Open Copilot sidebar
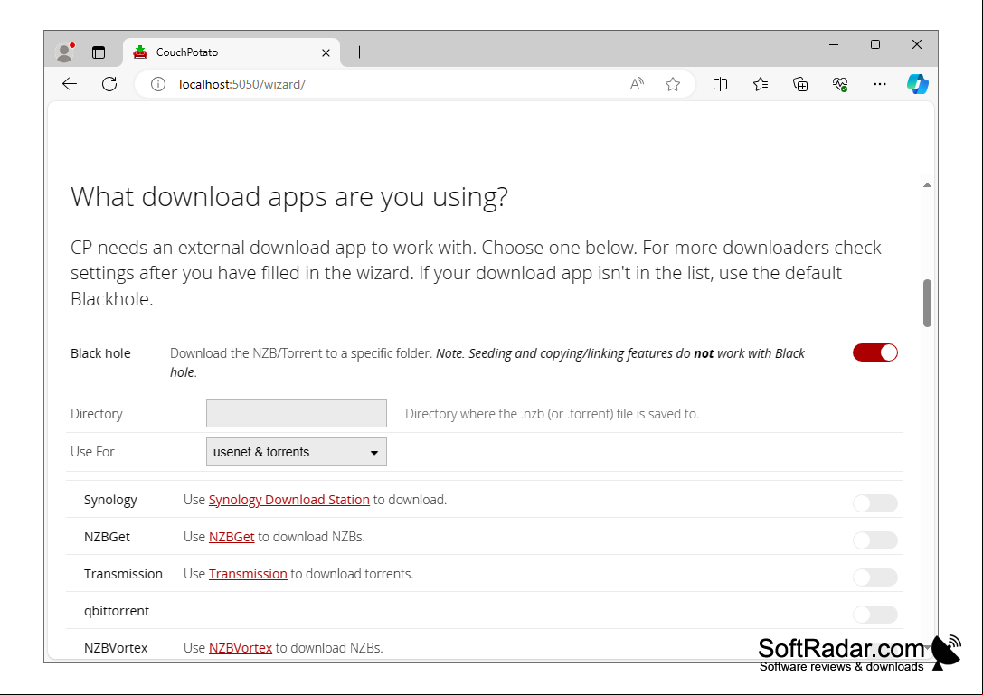Viewport: 983px width, 695px height. (x=918, y=84)
